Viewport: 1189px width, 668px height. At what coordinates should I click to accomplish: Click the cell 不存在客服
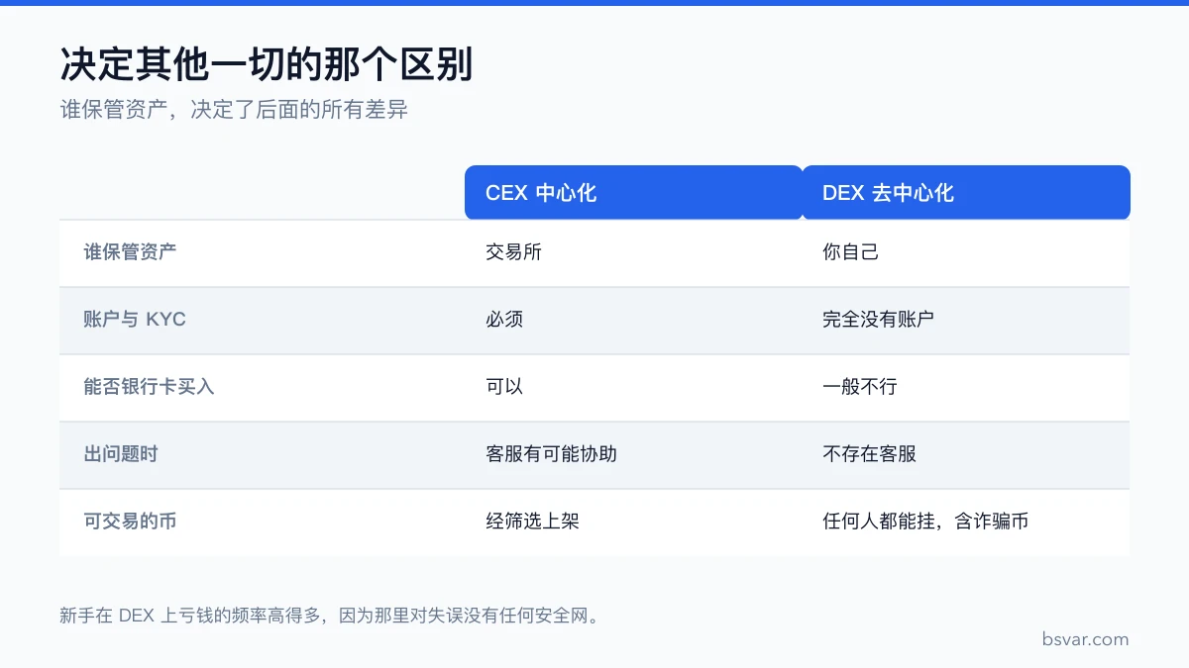[x=869, y=454]
